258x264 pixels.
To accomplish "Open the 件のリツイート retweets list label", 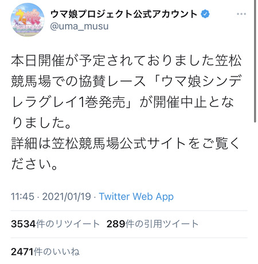I will pyautogui.click(x=68, y=224).
